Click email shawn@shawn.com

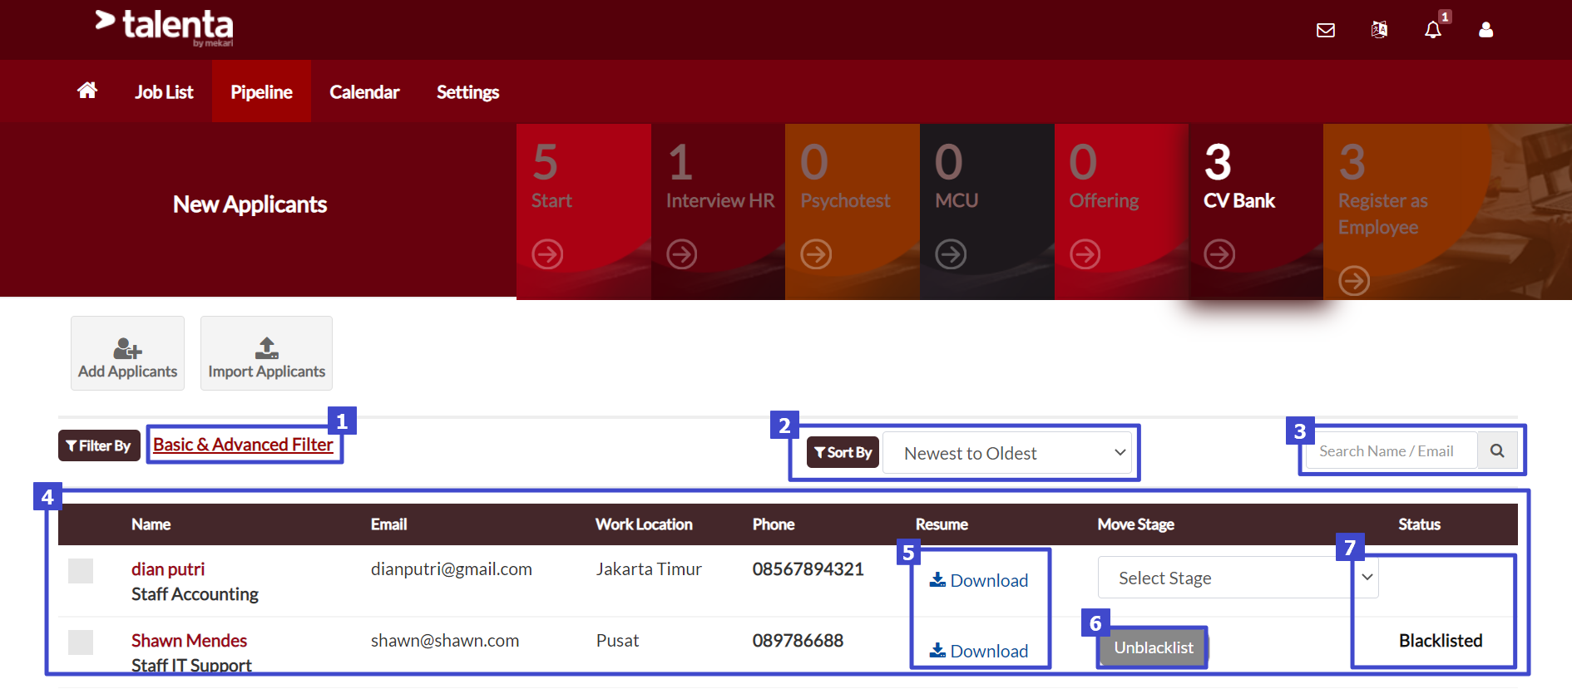445,641
